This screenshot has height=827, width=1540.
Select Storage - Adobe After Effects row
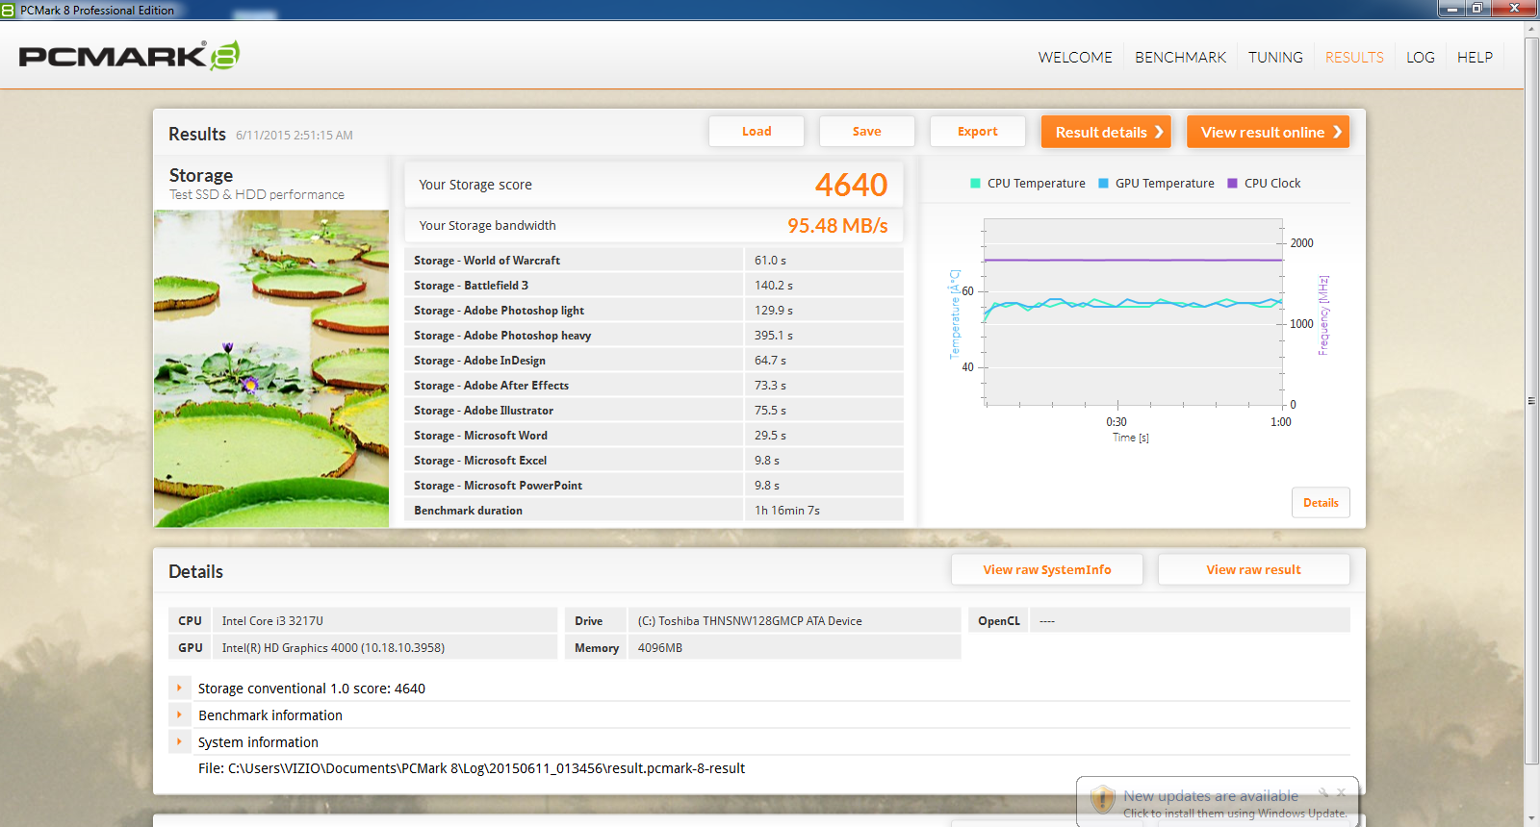coord(654,386)
